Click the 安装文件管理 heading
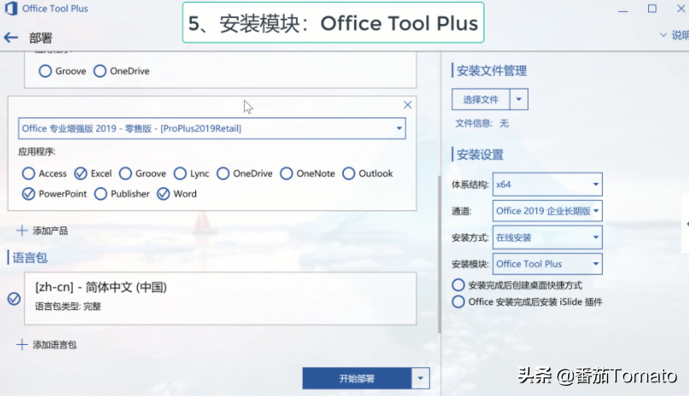 [492, 71]
